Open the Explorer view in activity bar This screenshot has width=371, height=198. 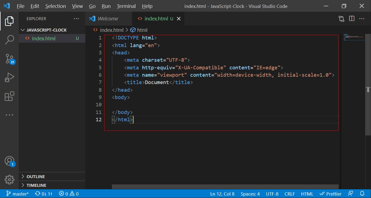tap(9, 21)
